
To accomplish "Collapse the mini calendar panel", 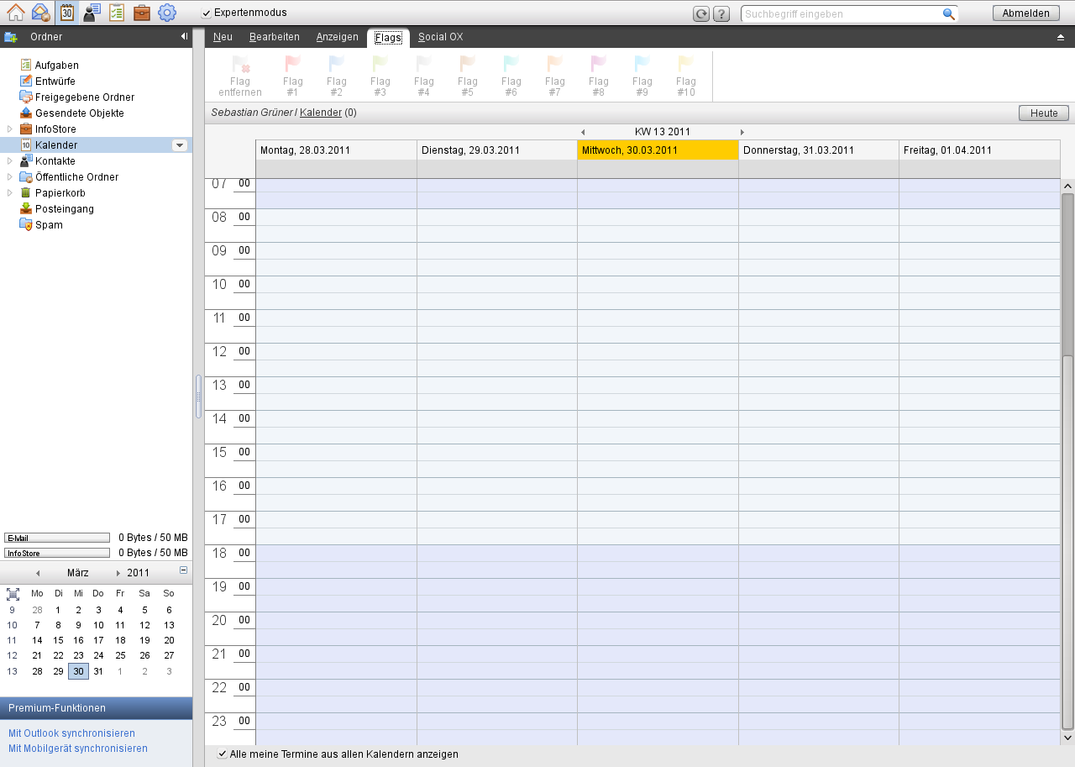I will (x=184, y=570).
